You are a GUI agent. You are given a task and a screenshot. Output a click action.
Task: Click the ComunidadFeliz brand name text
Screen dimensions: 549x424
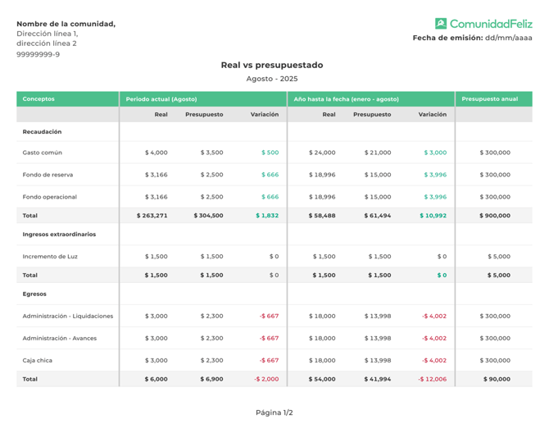pyautogui.click(x=490, y=24)
